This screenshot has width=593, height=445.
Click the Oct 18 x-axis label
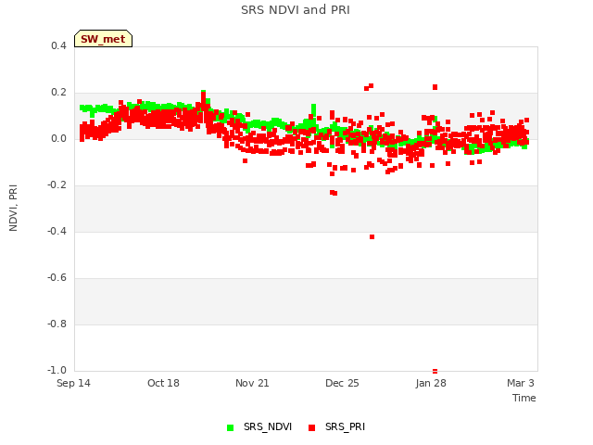click(x=163, y=383)
